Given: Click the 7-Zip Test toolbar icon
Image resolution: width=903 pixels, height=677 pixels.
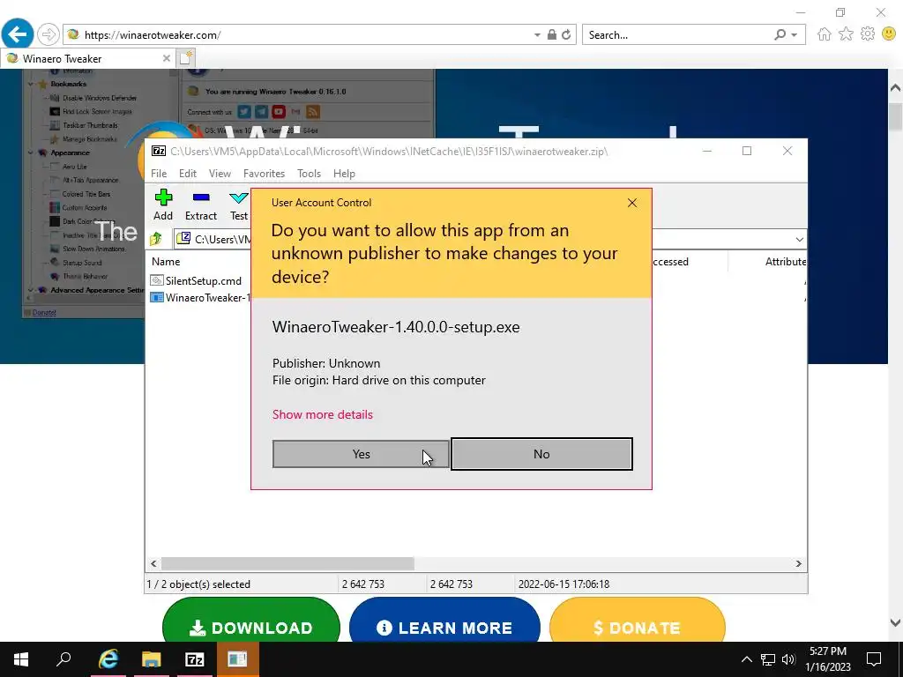Looking at the screenshot, I should point(238,205).
